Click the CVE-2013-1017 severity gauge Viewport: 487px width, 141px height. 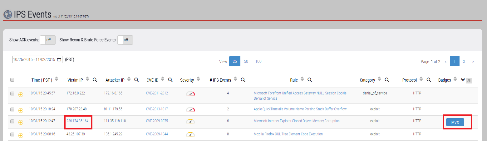(x=190, y=109)
